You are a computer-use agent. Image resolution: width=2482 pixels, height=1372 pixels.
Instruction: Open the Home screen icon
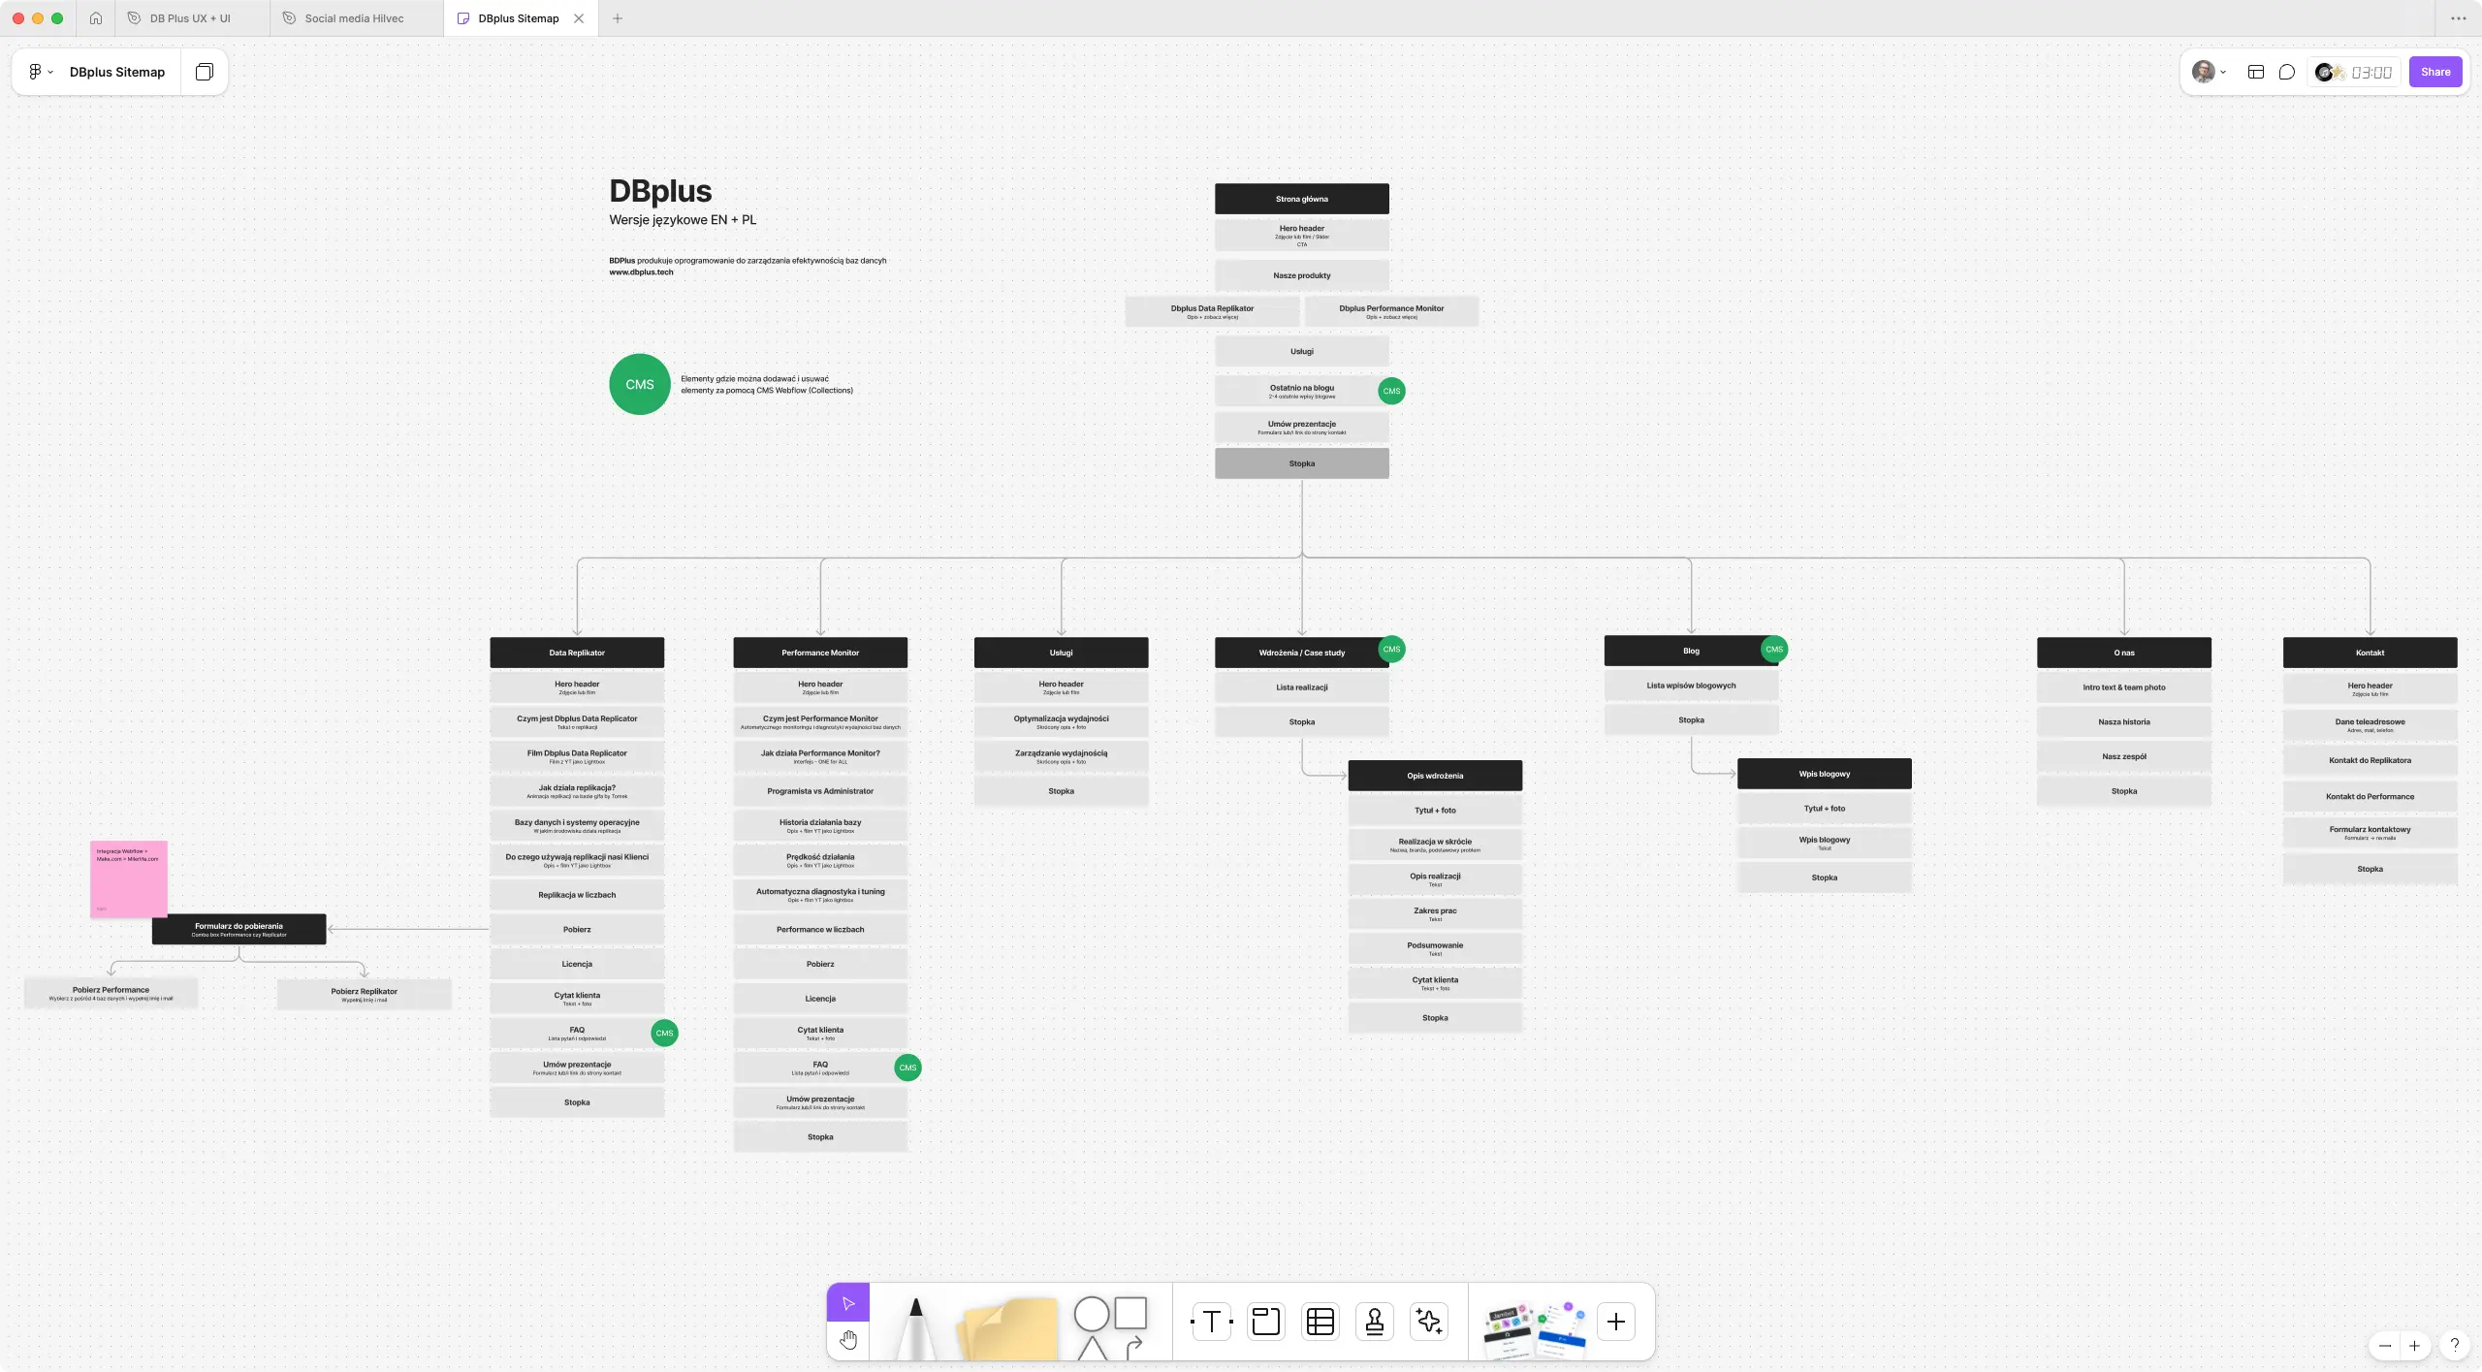(x=95, y=18)
